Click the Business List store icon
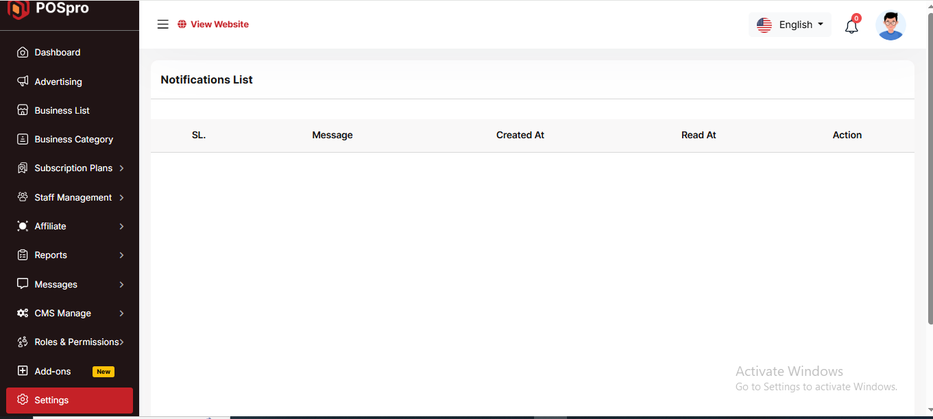Image resolution: width=933 pixels, height=419 pixels. 23,110
